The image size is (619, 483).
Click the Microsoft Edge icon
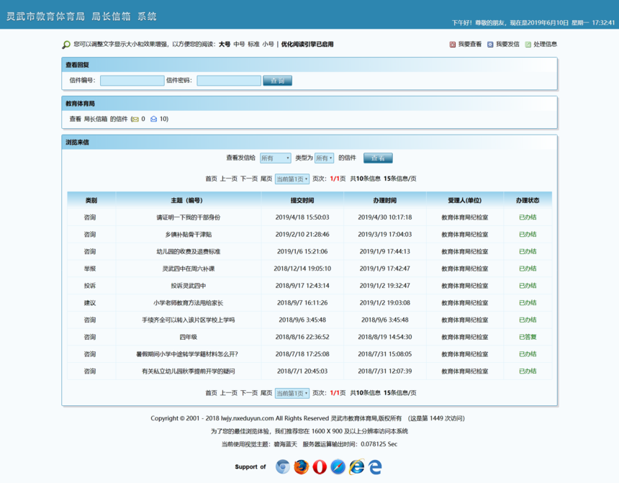[375, 467]
